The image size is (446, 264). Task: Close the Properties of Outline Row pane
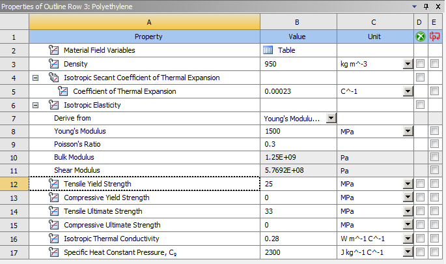point(438,7)
